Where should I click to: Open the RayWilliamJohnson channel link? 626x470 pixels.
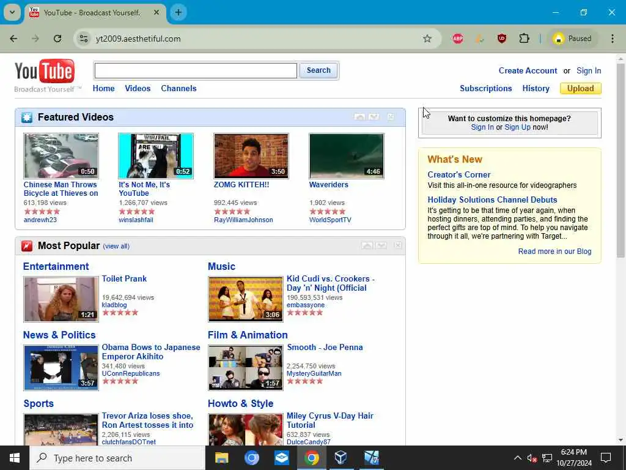243,220
